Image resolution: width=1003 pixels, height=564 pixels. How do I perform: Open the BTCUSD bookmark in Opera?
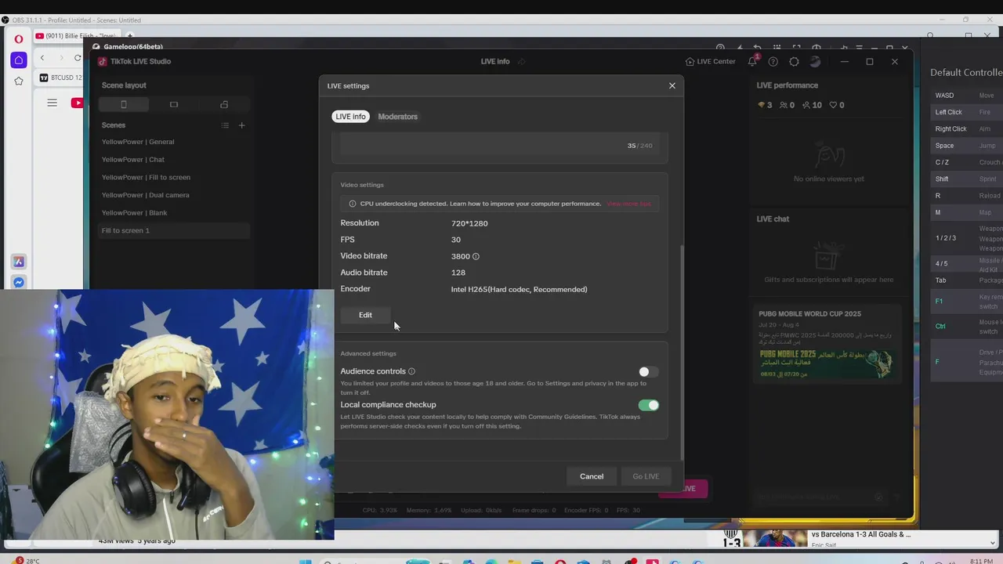[x=60, y=78]
